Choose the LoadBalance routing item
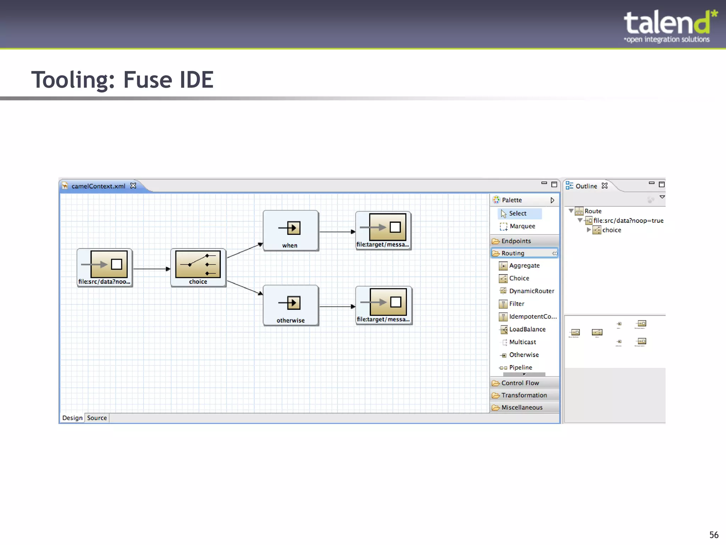Image resolution: width=726 pixels, height=545 pixels. tap(523, 330)
